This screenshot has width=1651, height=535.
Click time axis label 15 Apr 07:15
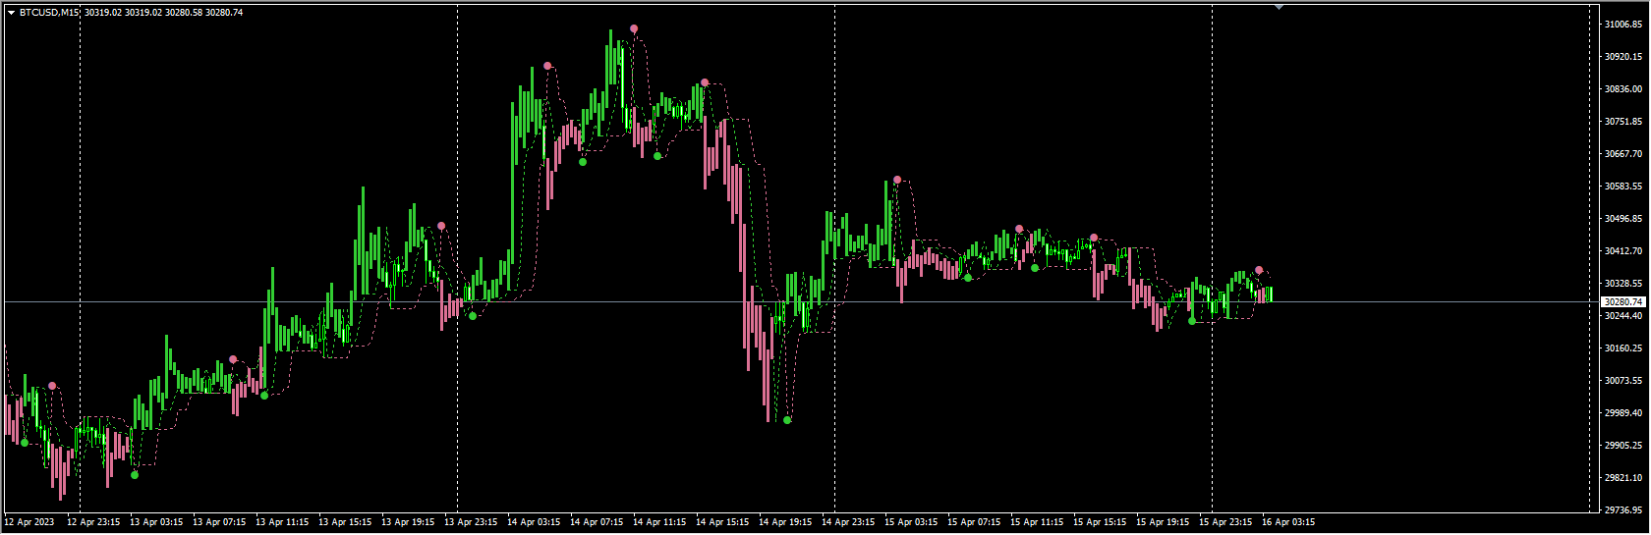[x=974, y=522]
